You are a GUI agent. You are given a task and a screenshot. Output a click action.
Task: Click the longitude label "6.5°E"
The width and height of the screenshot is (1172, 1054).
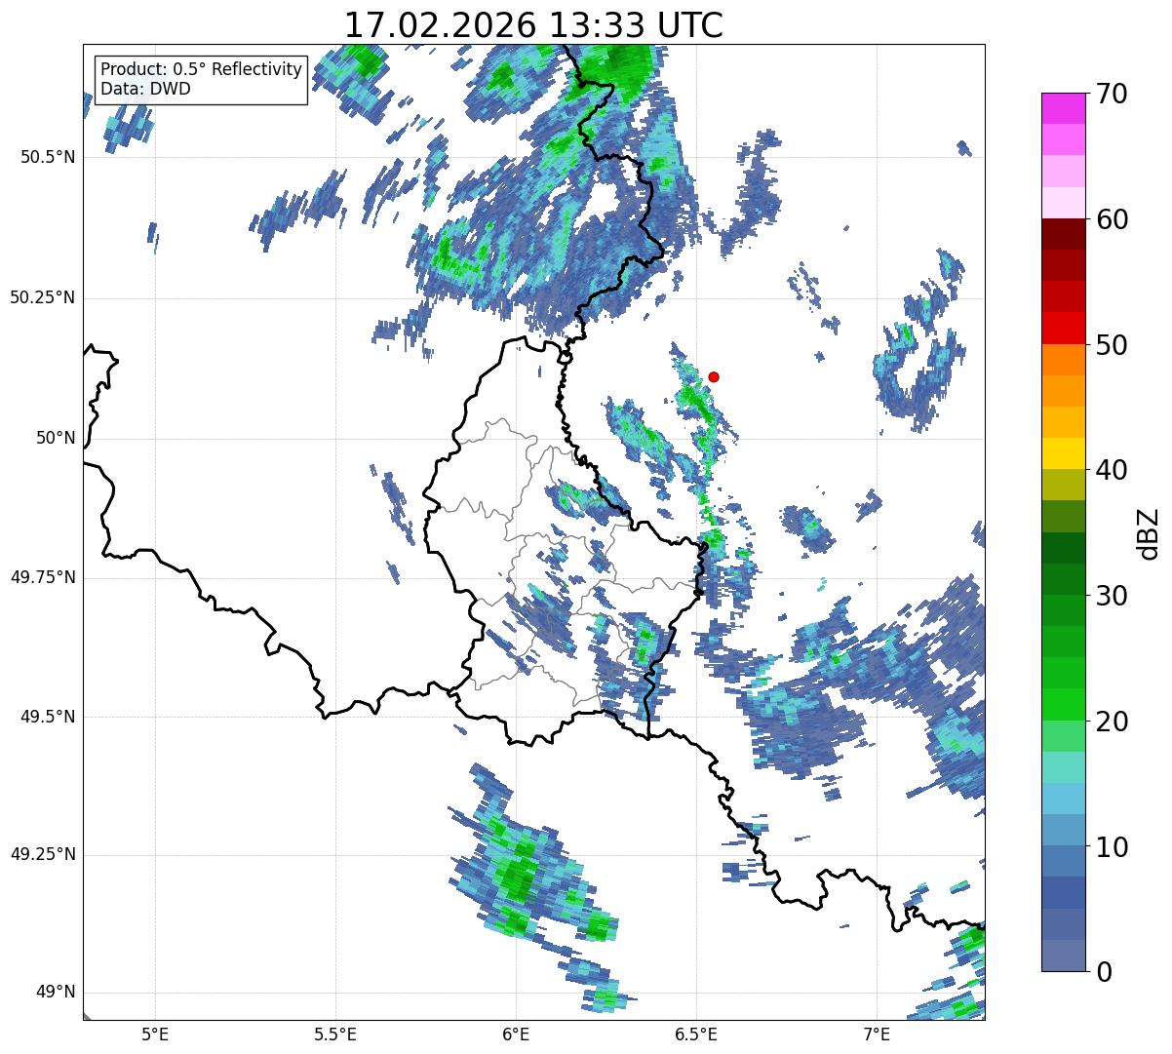[696, 1034]
